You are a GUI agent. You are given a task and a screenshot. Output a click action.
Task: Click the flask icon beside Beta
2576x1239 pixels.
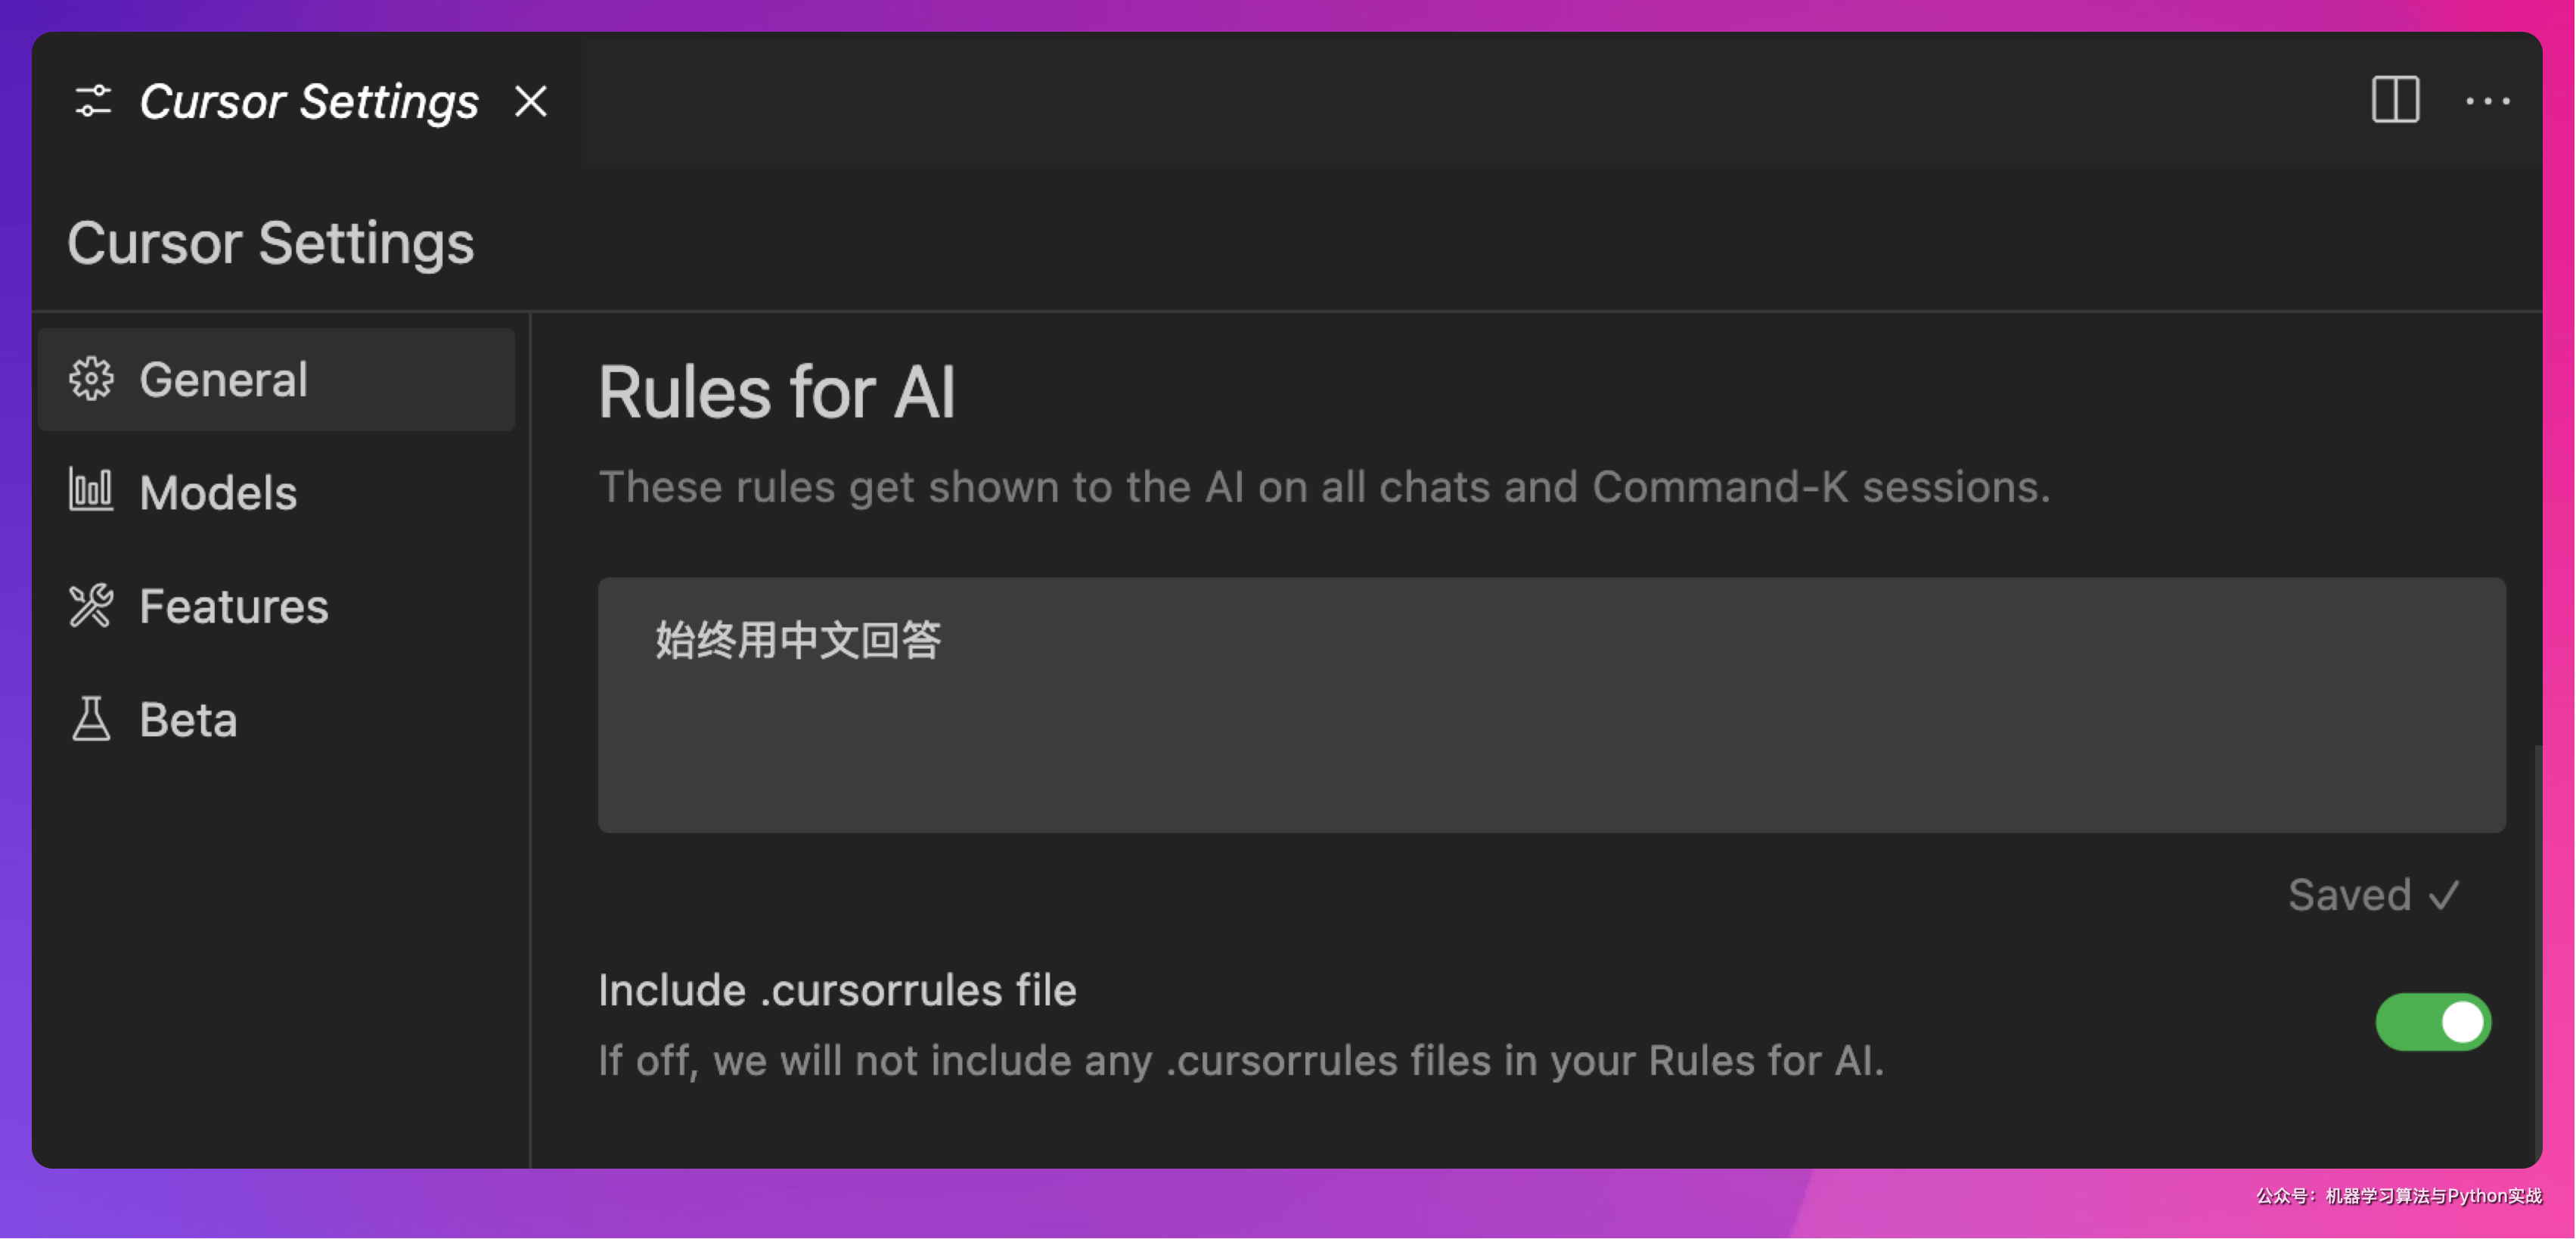[x=91, y=719]
